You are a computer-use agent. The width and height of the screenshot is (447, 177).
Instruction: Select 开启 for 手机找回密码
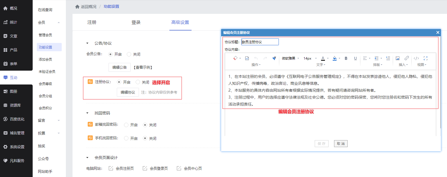pyautogui.click(x=126, y=138)
